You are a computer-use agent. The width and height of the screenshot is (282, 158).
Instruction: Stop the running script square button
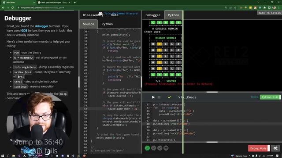pos(159,97)
